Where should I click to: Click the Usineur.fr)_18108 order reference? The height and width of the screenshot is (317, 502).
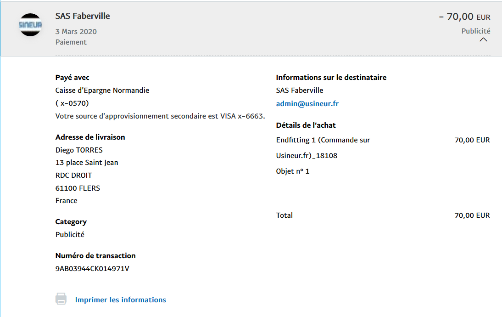pos(307,156)
